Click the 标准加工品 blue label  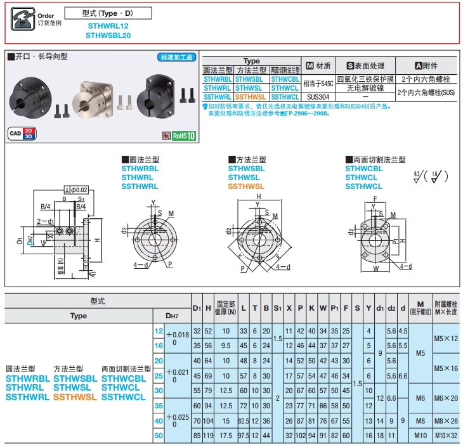tap(176, 57)
